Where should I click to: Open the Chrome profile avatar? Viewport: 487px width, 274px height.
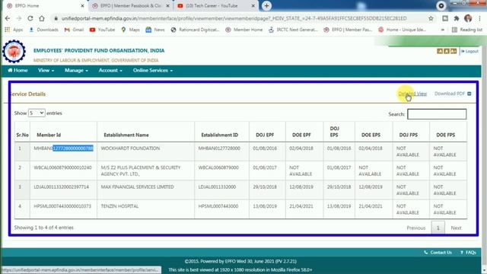coord(468,18)
